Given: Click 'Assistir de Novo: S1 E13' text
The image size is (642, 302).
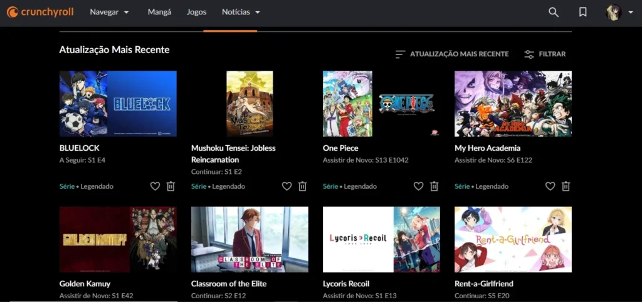Looking at the screenshot, I should (x=359, y=296).
